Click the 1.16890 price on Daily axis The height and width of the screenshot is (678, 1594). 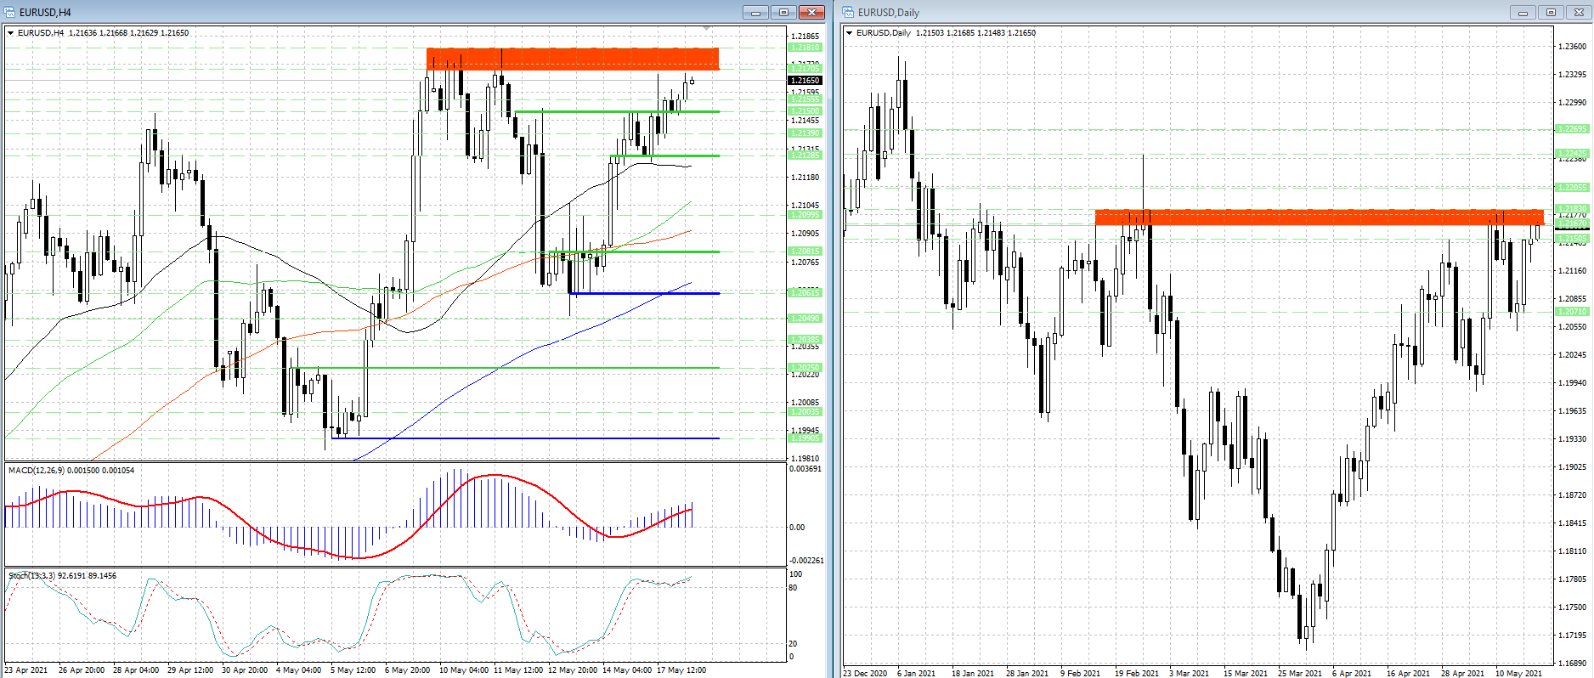(1572, 664)
